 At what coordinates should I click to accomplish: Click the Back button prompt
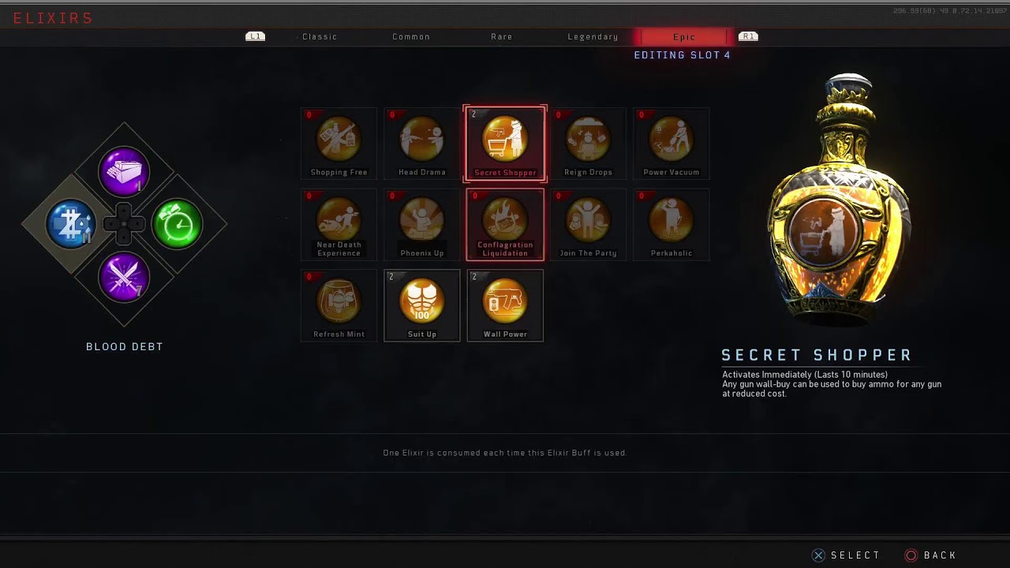tap(931, 555)
